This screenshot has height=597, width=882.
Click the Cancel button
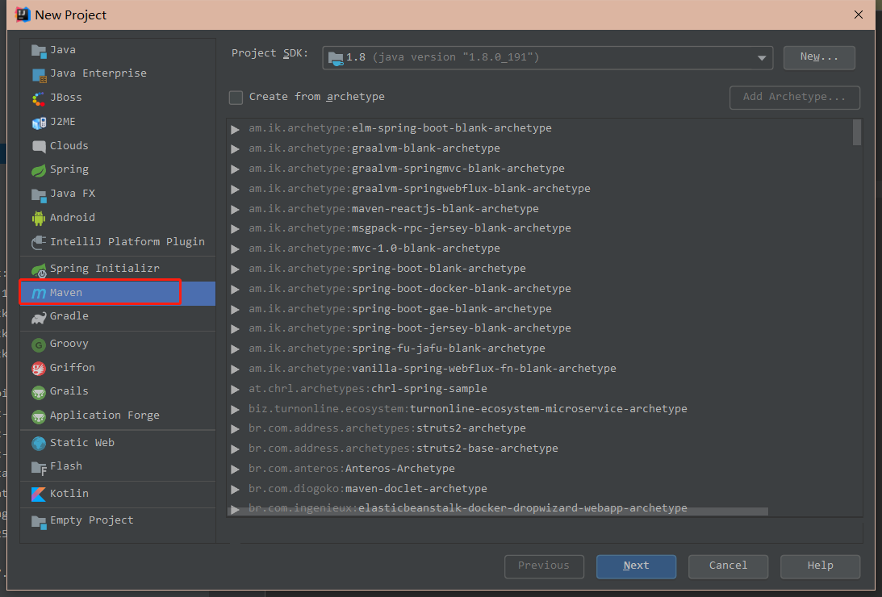click(728, 566)
